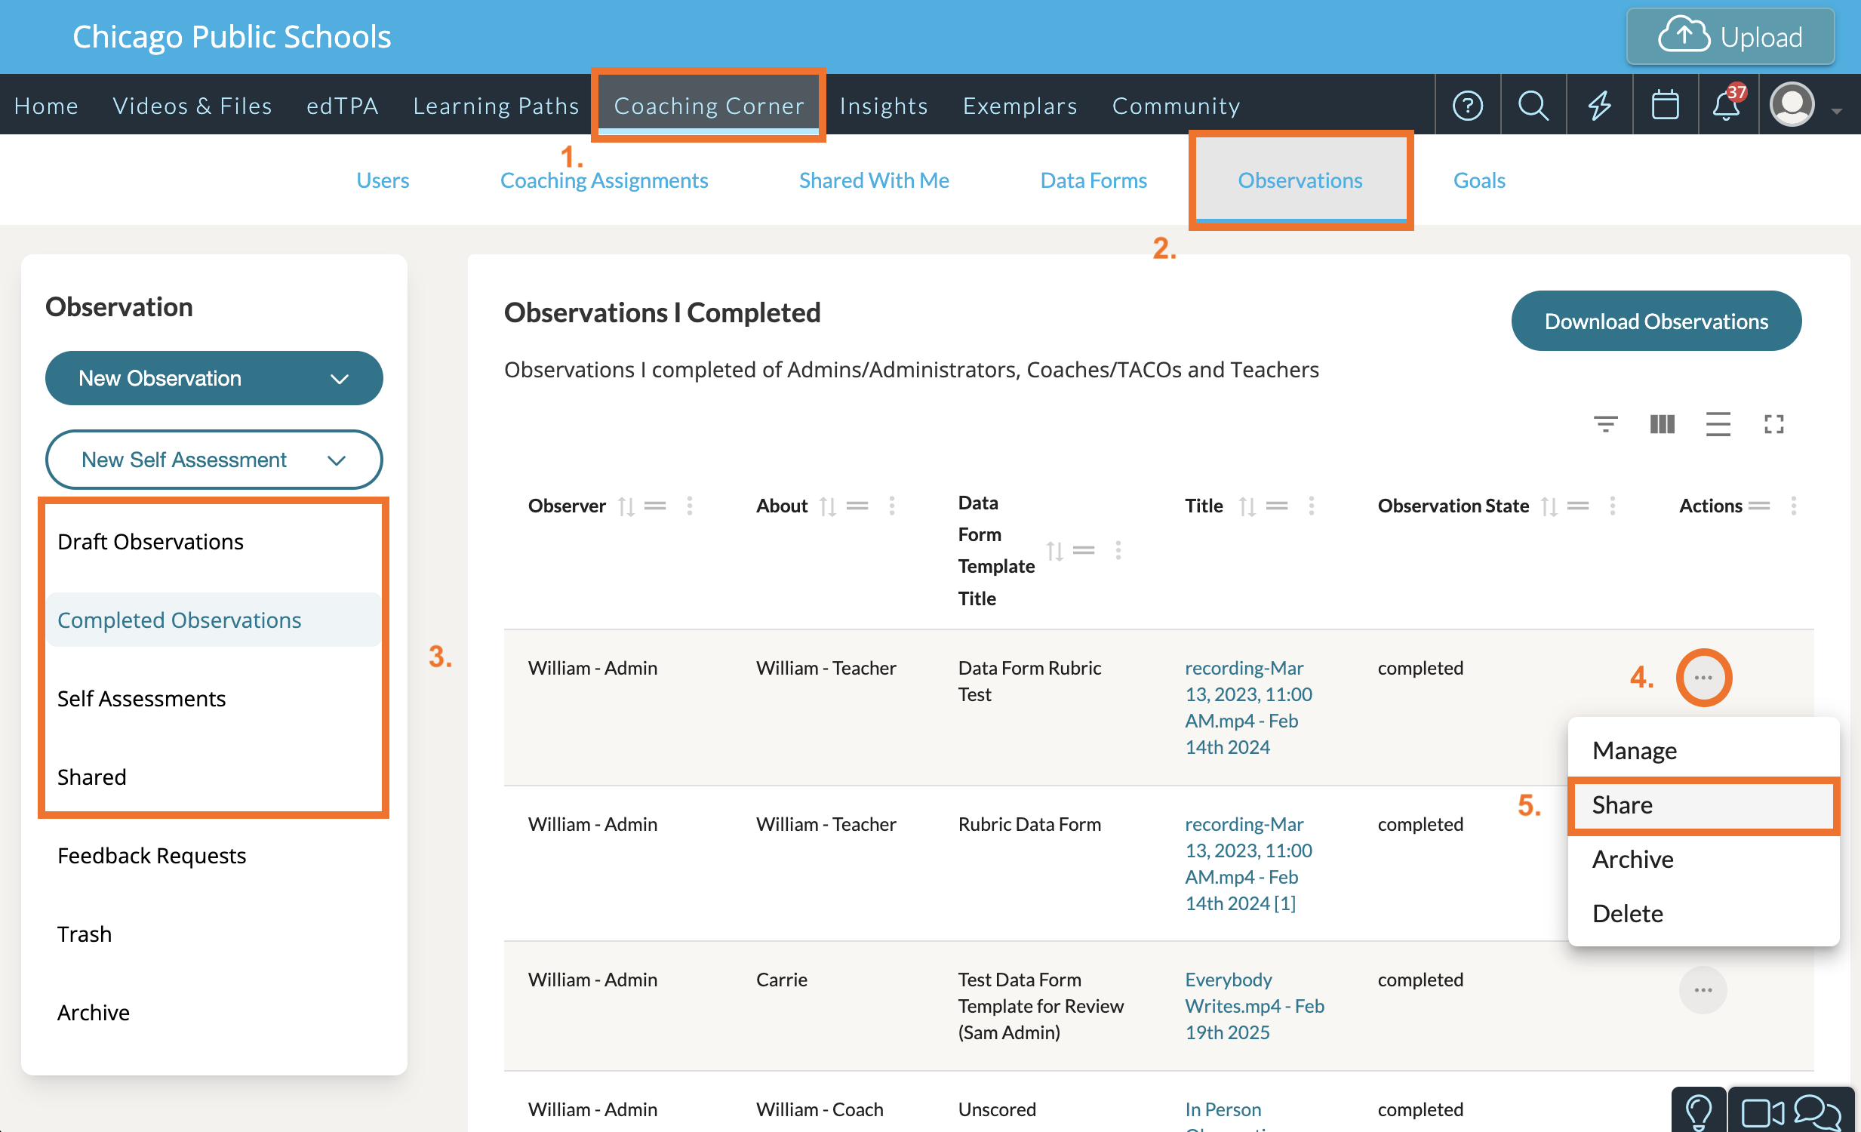This screenshot has width=1861, height=1132.
Task: Switch to the Data Forms tab
Action: click(x=1093, y=180)
